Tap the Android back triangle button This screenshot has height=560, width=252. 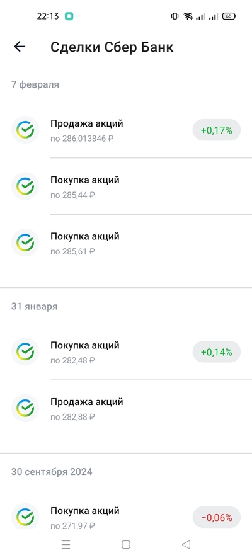(186, 544)
